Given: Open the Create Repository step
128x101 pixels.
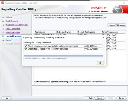Looking at the screenshot, I should pos(13,21).
